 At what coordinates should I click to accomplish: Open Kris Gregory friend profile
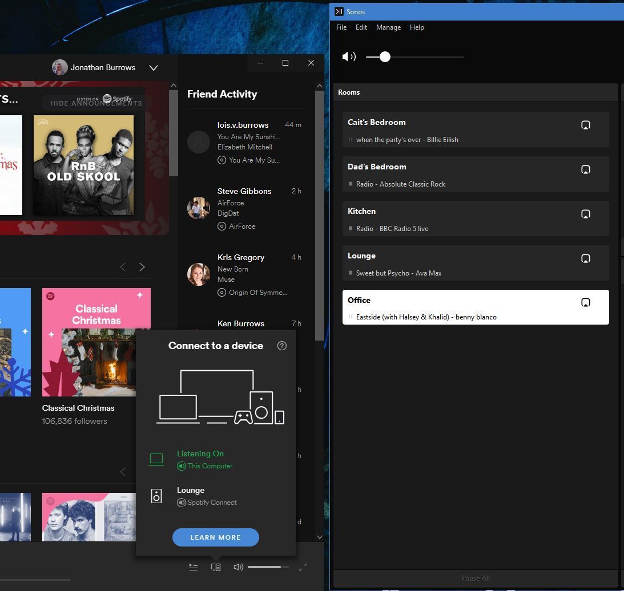[241, 257]
